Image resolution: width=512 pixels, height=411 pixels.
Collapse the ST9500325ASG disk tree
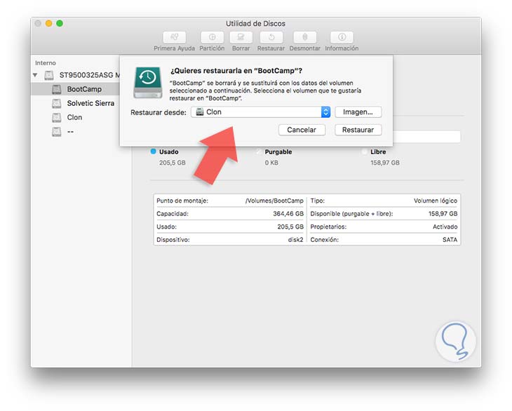click(x=35, y=75)
